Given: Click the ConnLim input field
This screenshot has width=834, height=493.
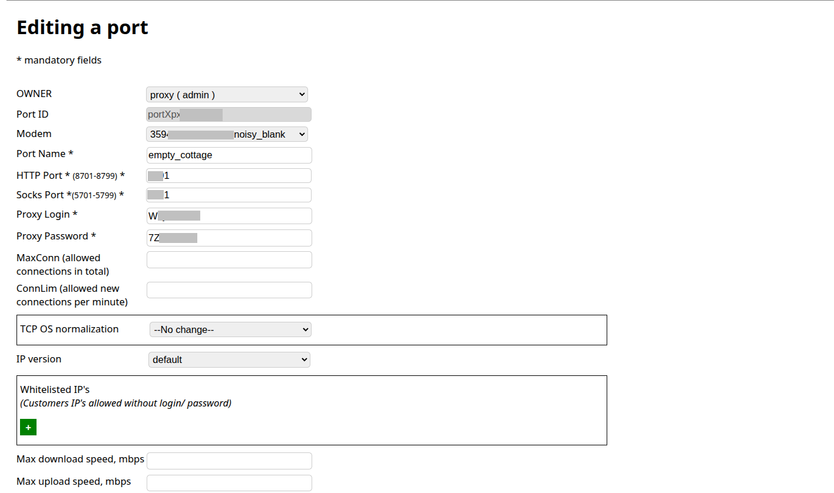Looking at the screenshot, I should [229, 290].
